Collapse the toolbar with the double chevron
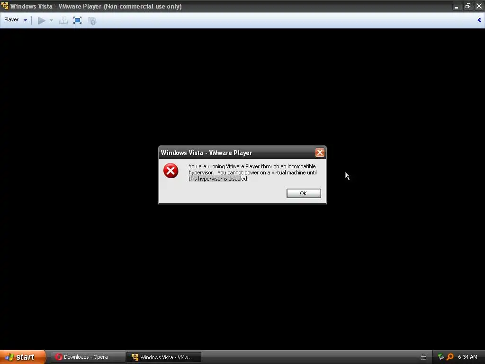The image size is (485, 364). (479, 20)
